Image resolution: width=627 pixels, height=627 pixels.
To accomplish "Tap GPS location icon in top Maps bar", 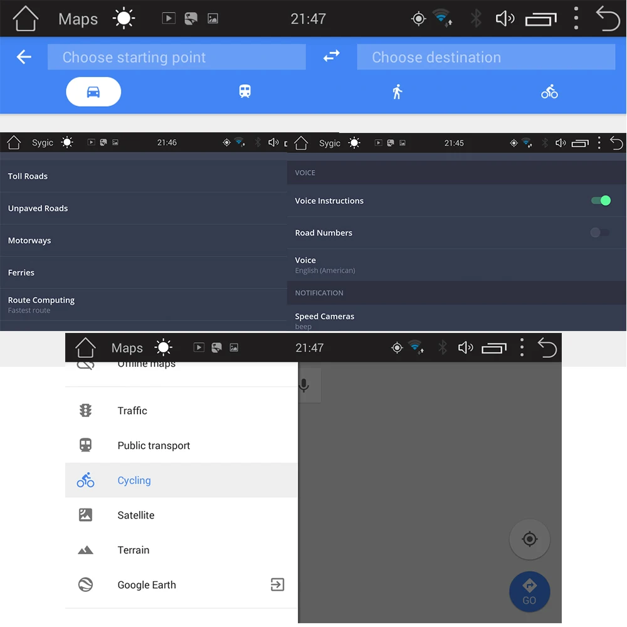I will point(419,18).
